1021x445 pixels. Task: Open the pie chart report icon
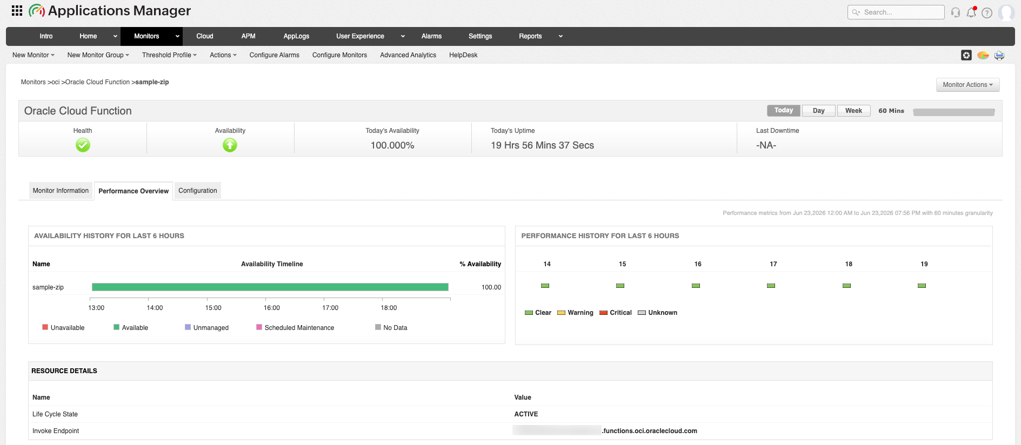[x=983, y=55]
